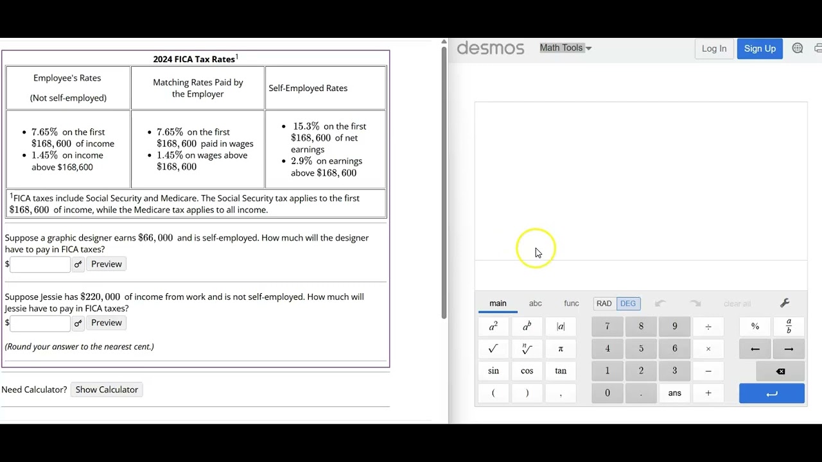Screen dimensions: 822x462
Task: Switch angle mode to DEG
Action: pyautogui.click(x=628, y=304)
